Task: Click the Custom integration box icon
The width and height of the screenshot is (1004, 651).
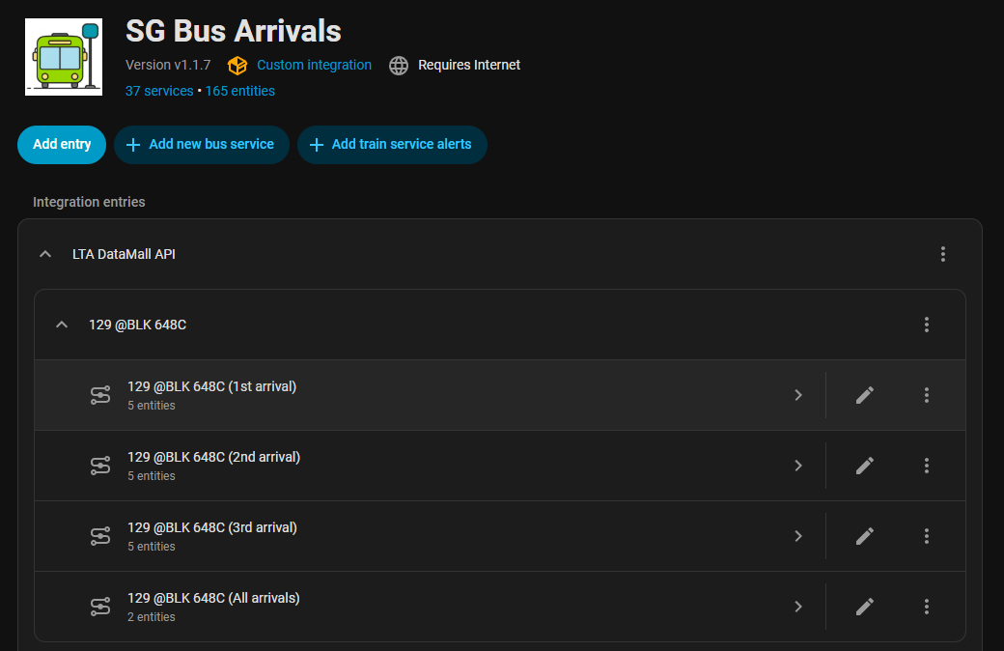Action: [x=237, y=66]
